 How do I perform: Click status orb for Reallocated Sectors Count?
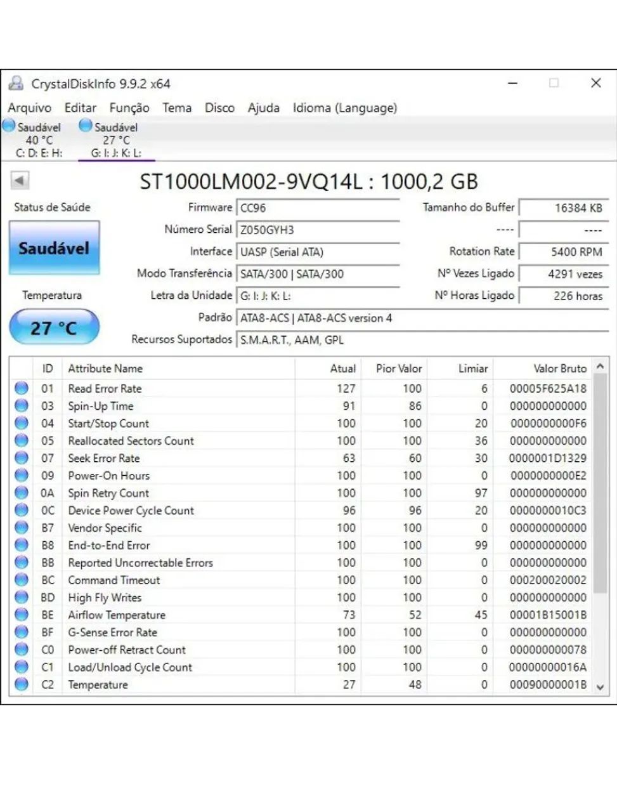point(22,440)
